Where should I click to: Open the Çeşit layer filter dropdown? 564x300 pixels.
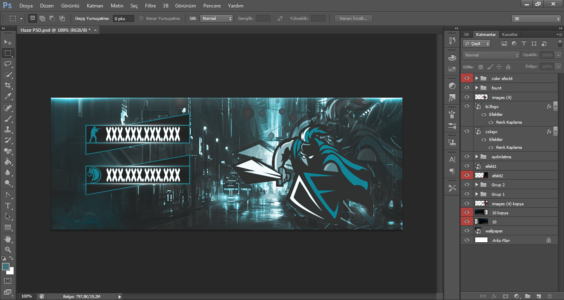[476, 44]
